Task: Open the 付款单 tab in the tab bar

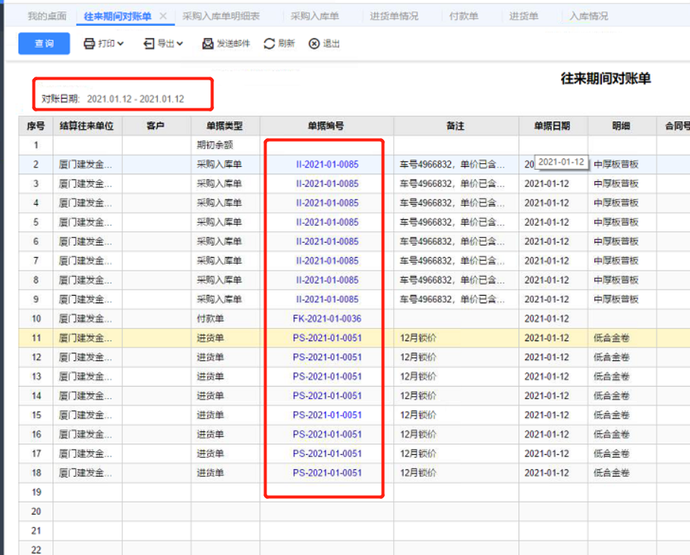Action: [x=463, y=16]
